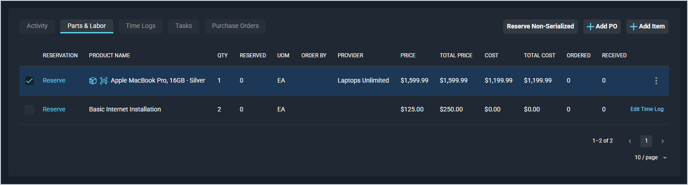Click the plus icon on Add PO
The height and width of the screenshot is (185, 688).
pos(591,27)
